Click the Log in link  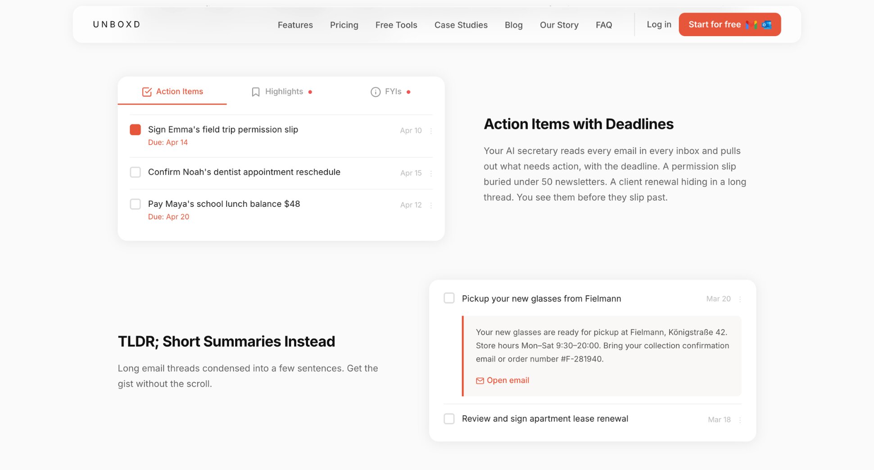pos(659,24)
